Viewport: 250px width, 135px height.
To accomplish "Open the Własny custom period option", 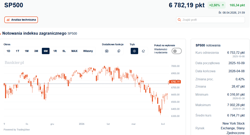I will (x=88, y=51).
